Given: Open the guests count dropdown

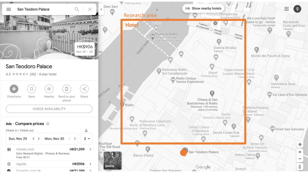Looking at the screenshot, I should click(86, 139).
